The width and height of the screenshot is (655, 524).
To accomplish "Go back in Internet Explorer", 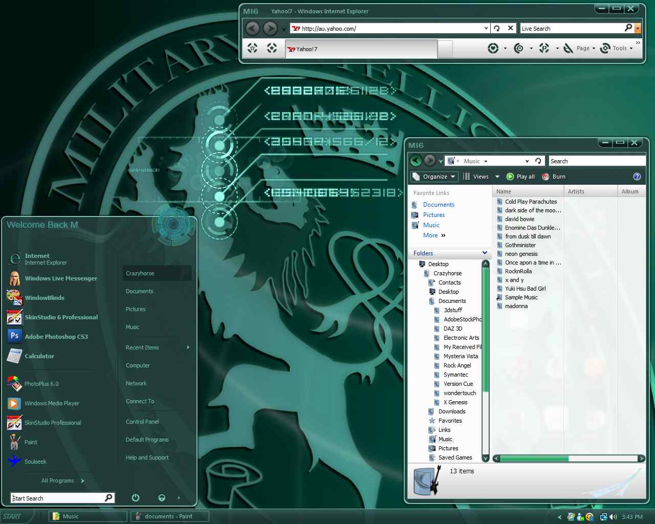I will pyautogui.click(x=252, y=28).
